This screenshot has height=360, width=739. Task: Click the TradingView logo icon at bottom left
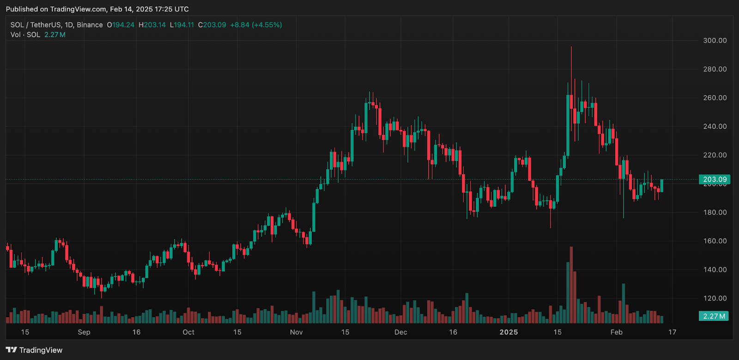coord(12,350)
